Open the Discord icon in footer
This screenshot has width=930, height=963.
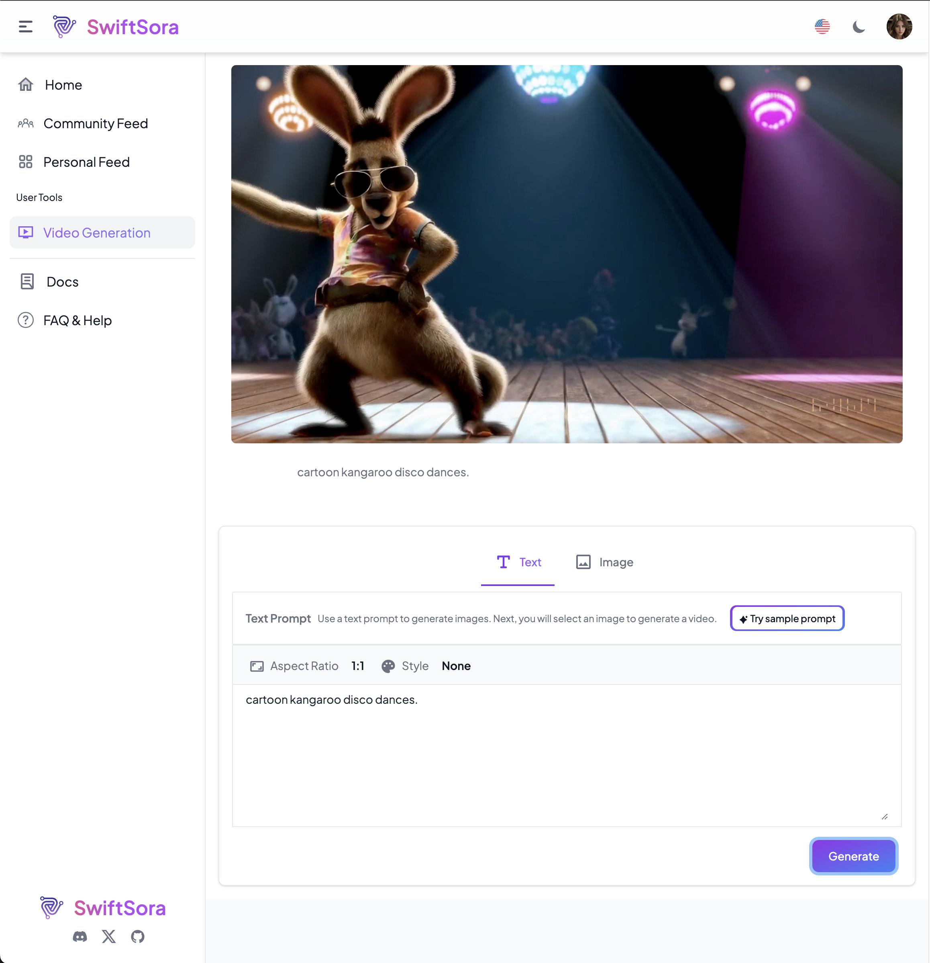tap(80, 936)
